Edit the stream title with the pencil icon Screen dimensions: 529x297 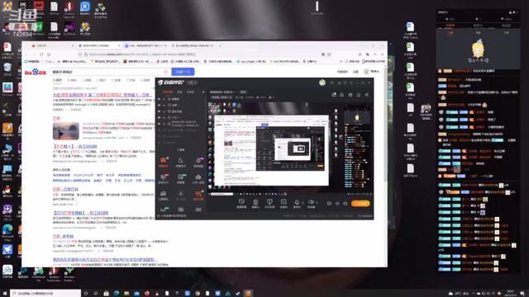pos(231,97)
